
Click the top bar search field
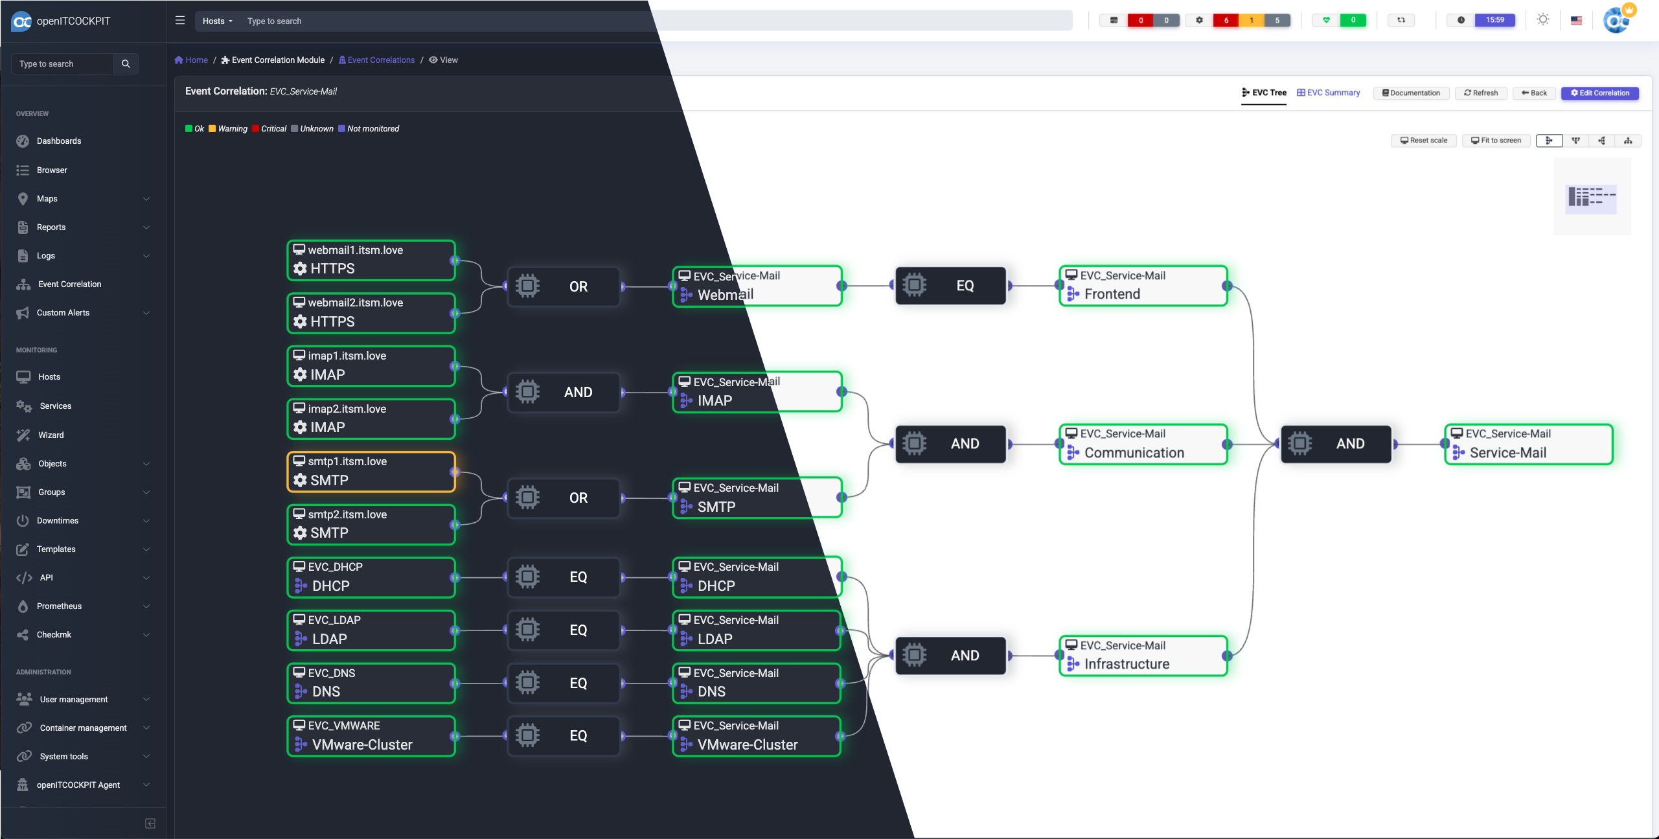point(656,21)
